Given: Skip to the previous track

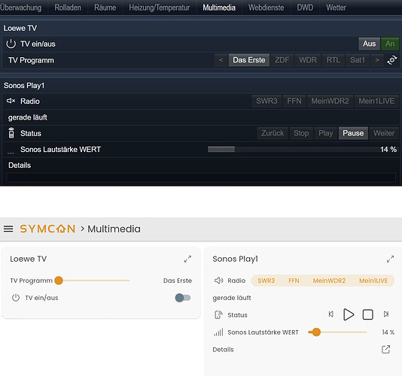Looking at the screenshot, I should tap(331, 314).
